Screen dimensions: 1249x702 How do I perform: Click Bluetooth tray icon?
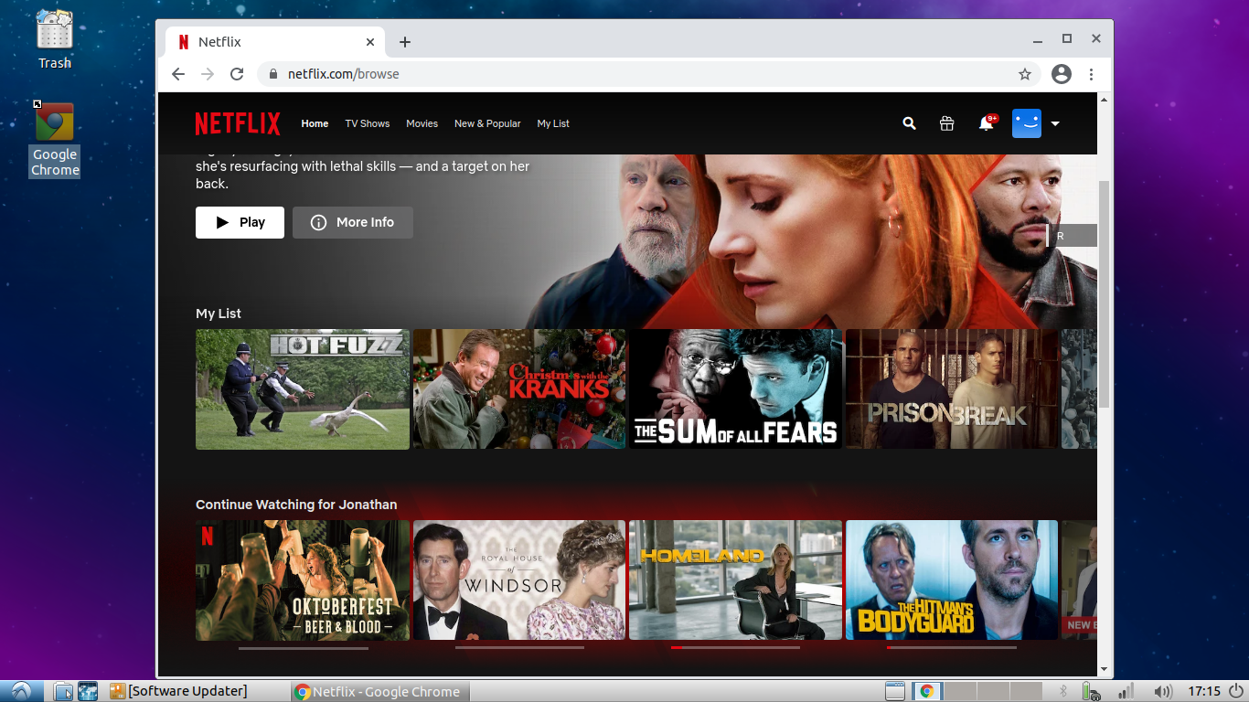pos(1063,691)
